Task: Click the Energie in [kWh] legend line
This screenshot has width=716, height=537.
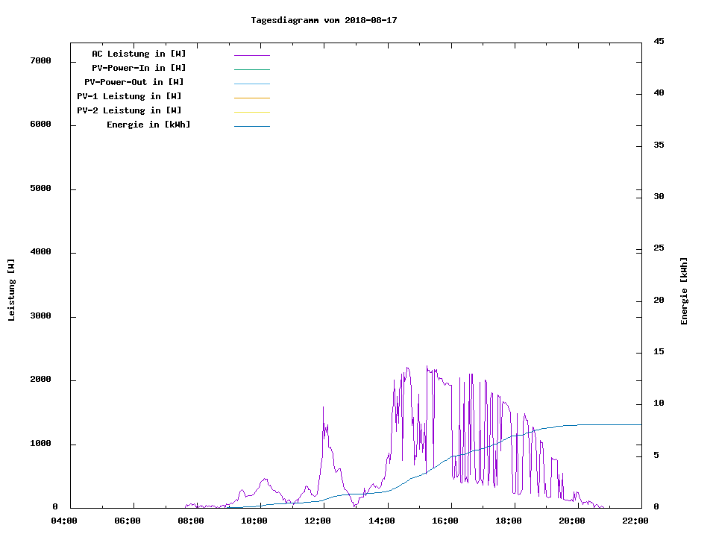Action: [x=251, y=126]
